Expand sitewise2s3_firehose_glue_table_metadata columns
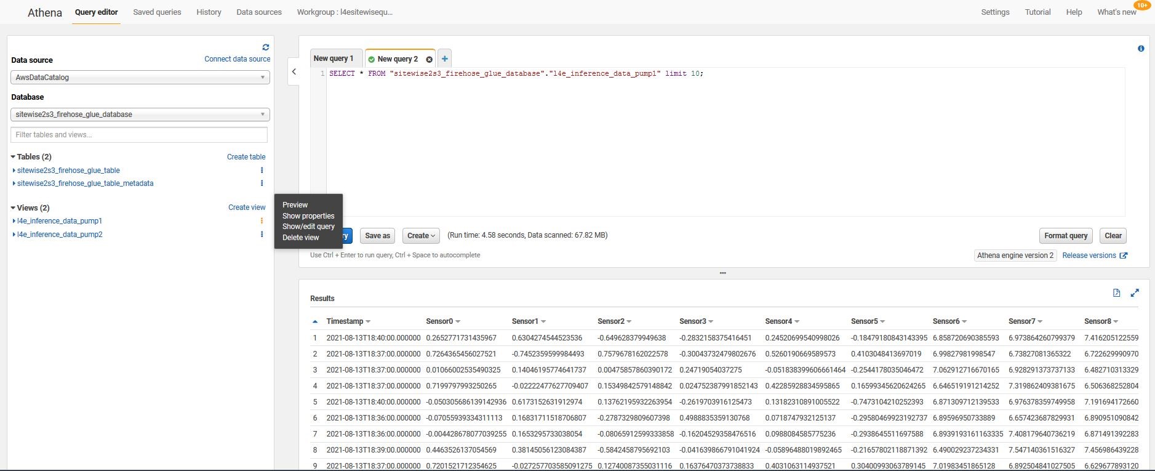This screenshot has height=471, width=1155. pos(14,183)
